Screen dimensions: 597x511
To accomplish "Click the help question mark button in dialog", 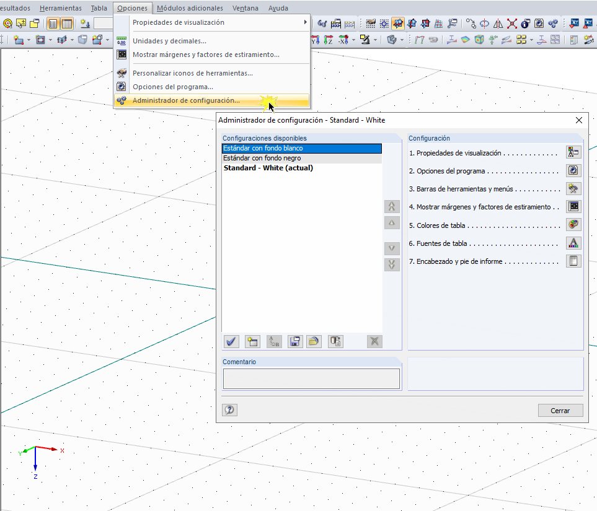I will [229, 410].
